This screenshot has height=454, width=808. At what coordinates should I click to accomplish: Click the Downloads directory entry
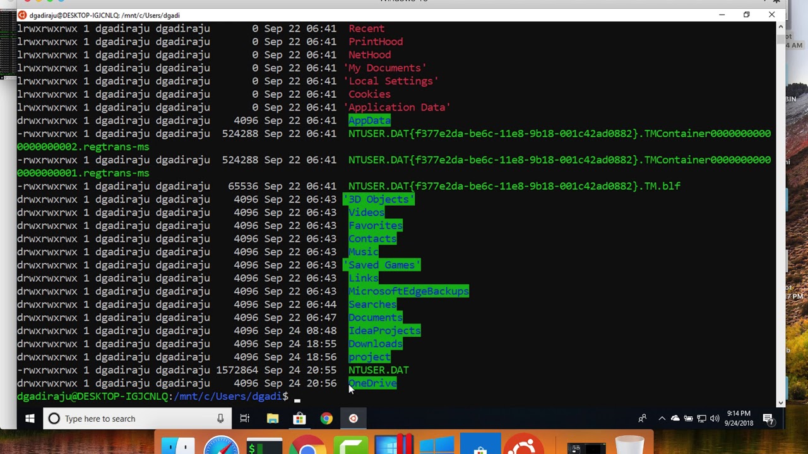[375, 344]
